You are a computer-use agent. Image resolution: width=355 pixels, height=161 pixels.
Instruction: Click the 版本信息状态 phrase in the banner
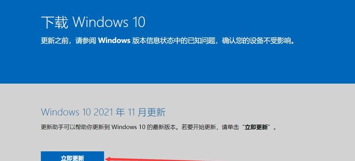pos(149,41)
